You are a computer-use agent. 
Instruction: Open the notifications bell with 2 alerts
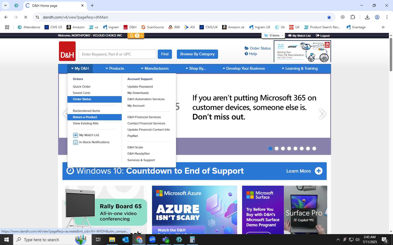point(135,36)
